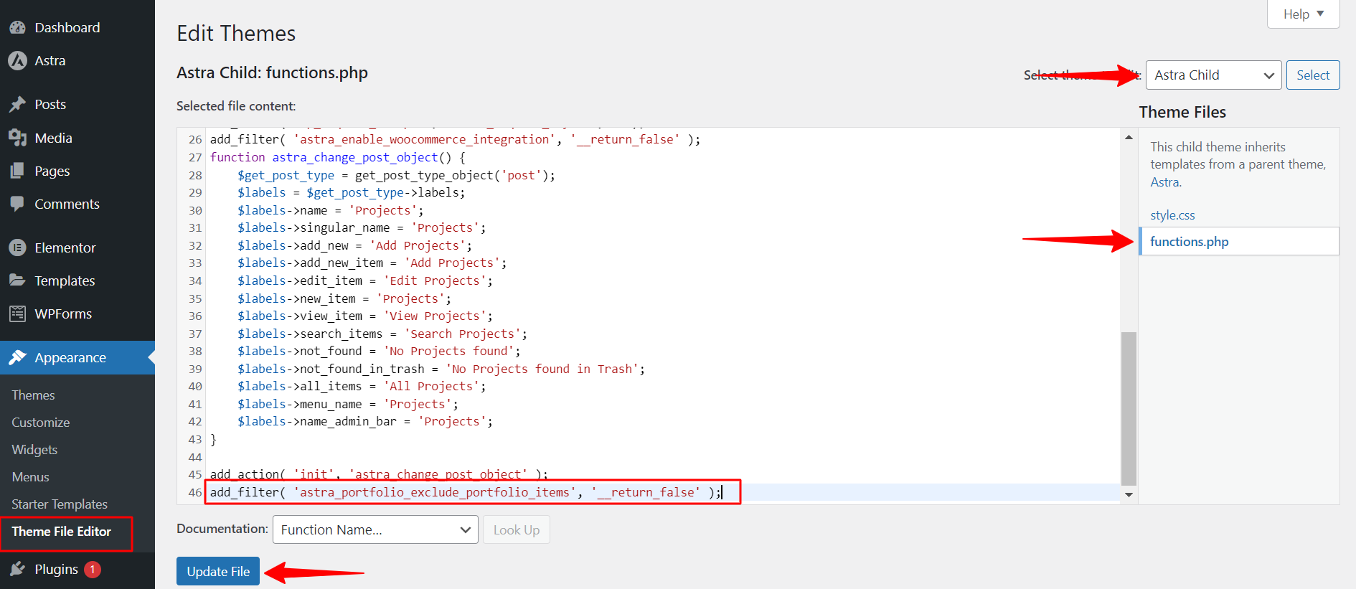This screenshot has width=1356, height=589.
Task: Click the Astra logo icon
Action: click(17, 61)
